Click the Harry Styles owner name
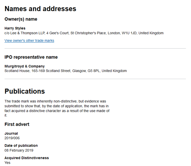 (15, 28)
